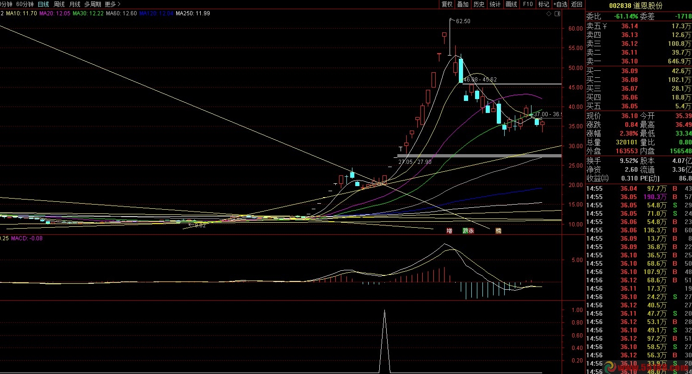This screenshot has width=692, height=374.
Task: Add stock via +自选 button
Action: [560, 4]
